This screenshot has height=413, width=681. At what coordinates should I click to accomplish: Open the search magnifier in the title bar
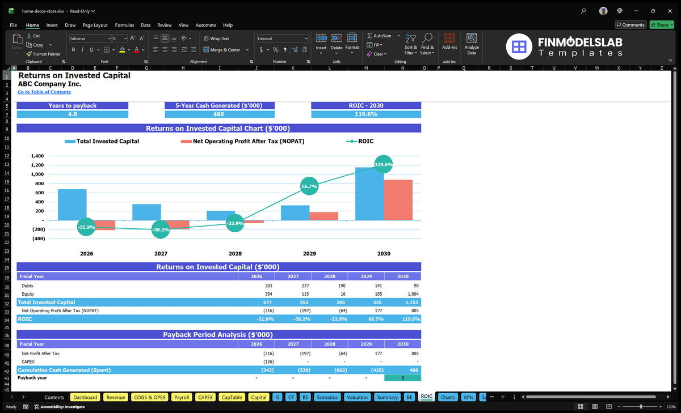[x=584, y=11]
